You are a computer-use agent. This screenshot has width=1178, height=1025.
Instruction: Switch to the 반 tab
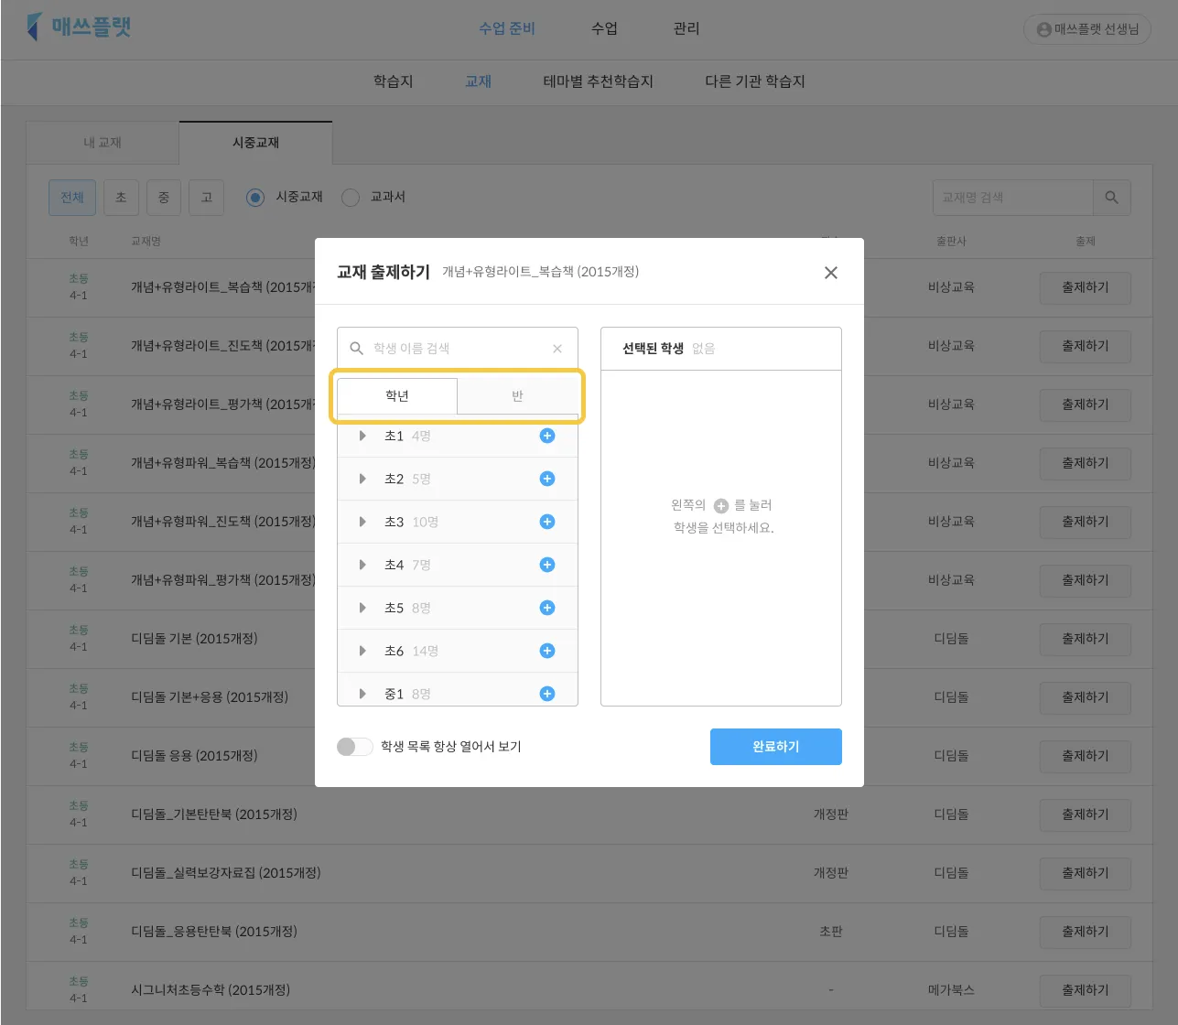tap(517, 396)
